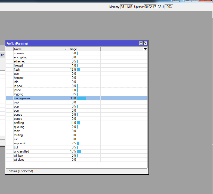Sort by the Name column header
Image resolution: width=213 pixels, height=194 pixels.
pyautogui.click(x=41, y=49)
